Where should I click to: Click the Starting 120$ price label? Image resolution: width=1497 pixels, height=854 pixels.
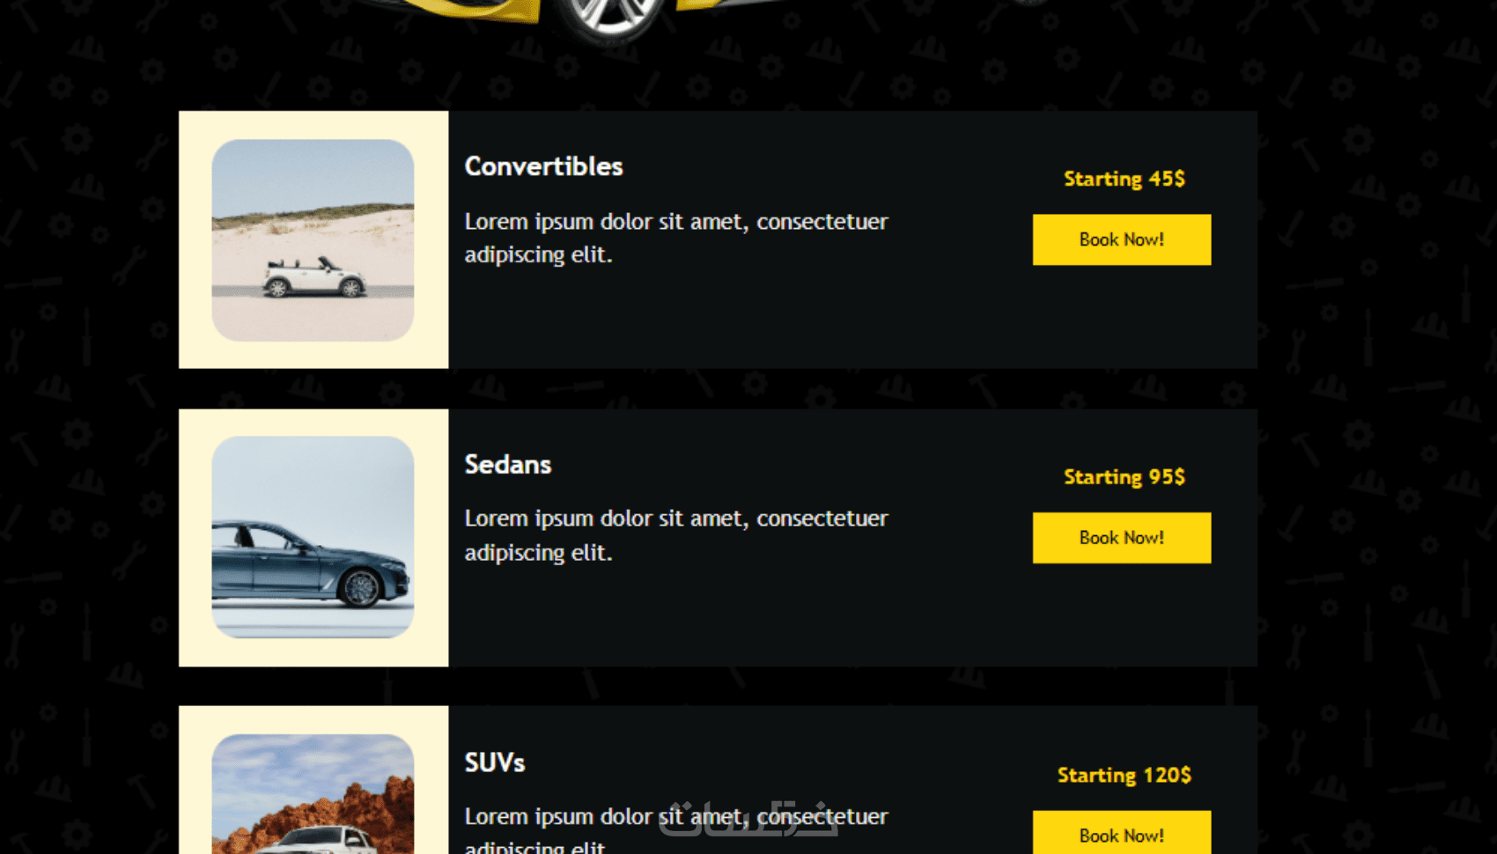tap(1124, 775)
